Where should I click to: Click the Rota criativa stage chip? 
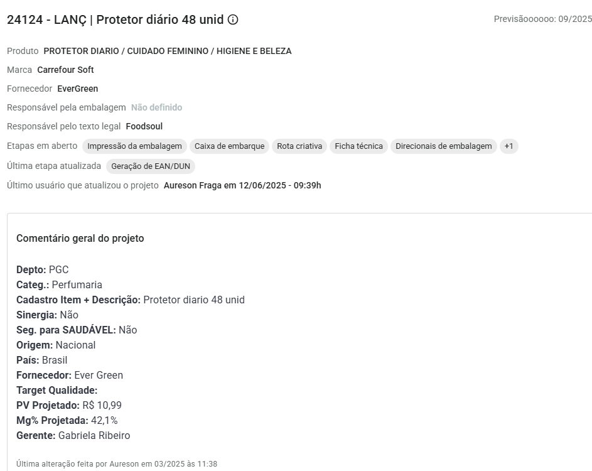coord(299,146)
